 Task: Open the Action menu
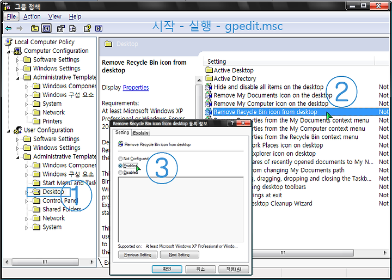click(32, 16)
